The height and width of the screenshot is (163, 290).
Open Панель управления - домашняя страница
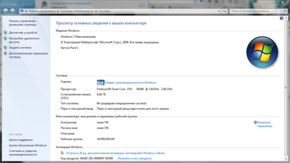pyautogui.click(x=23, y=23)
